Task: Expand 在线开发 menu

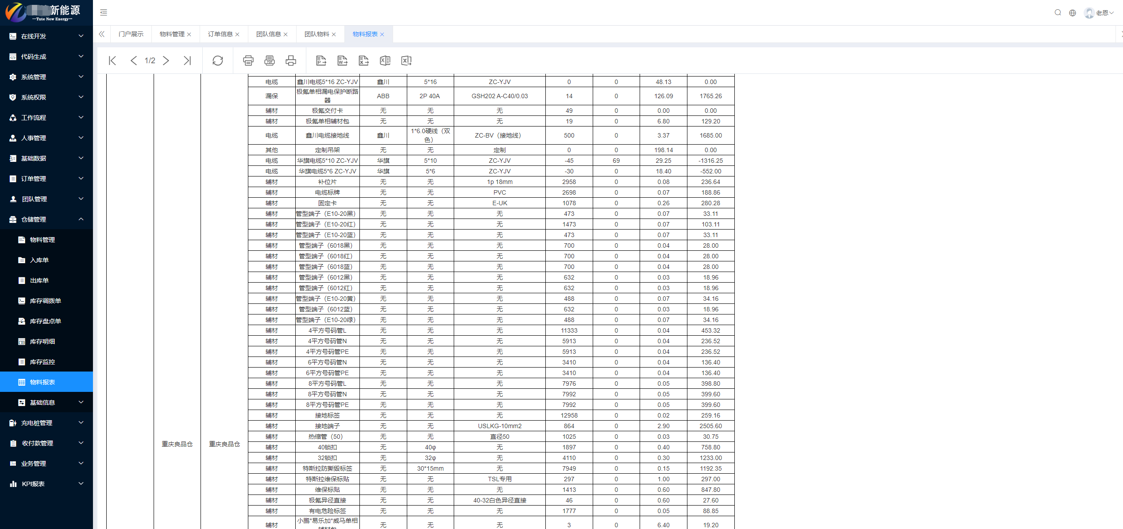Action: point(46,36)
